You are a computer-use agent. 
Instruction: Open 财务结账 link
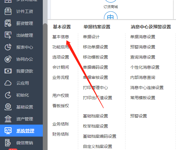pos(61,134)
